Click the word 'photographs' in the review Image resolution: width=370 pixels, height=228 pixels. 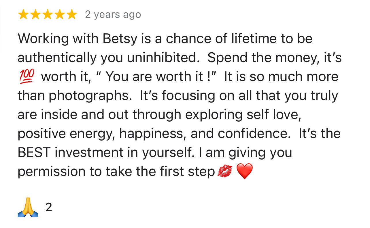[x=88, y=96]
